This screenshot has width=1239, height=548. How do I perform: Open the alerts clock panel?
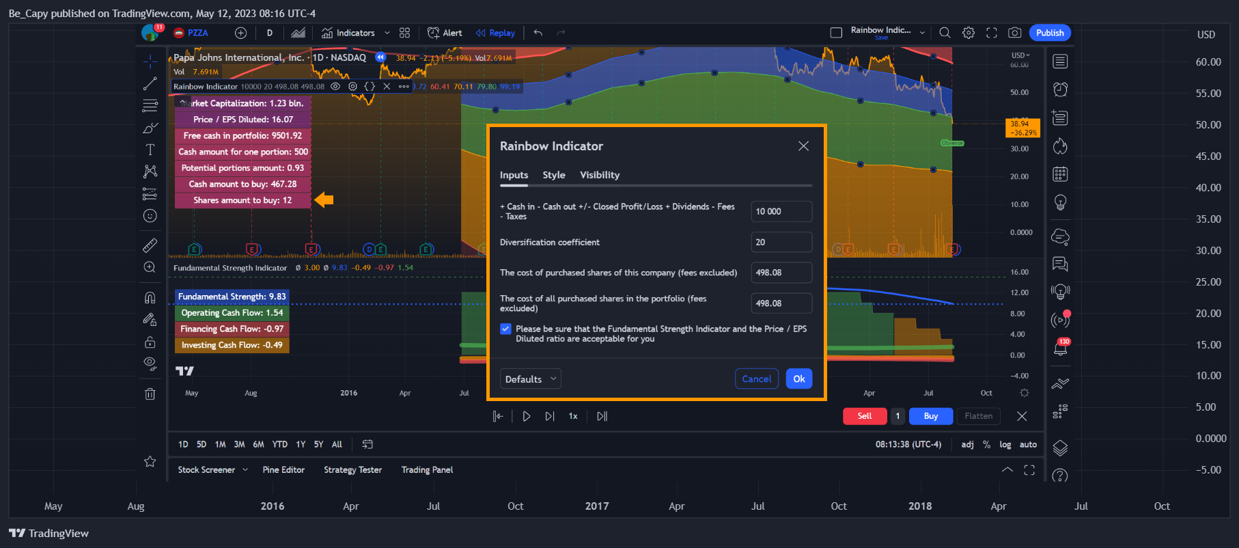click(x=1060, y=90)
